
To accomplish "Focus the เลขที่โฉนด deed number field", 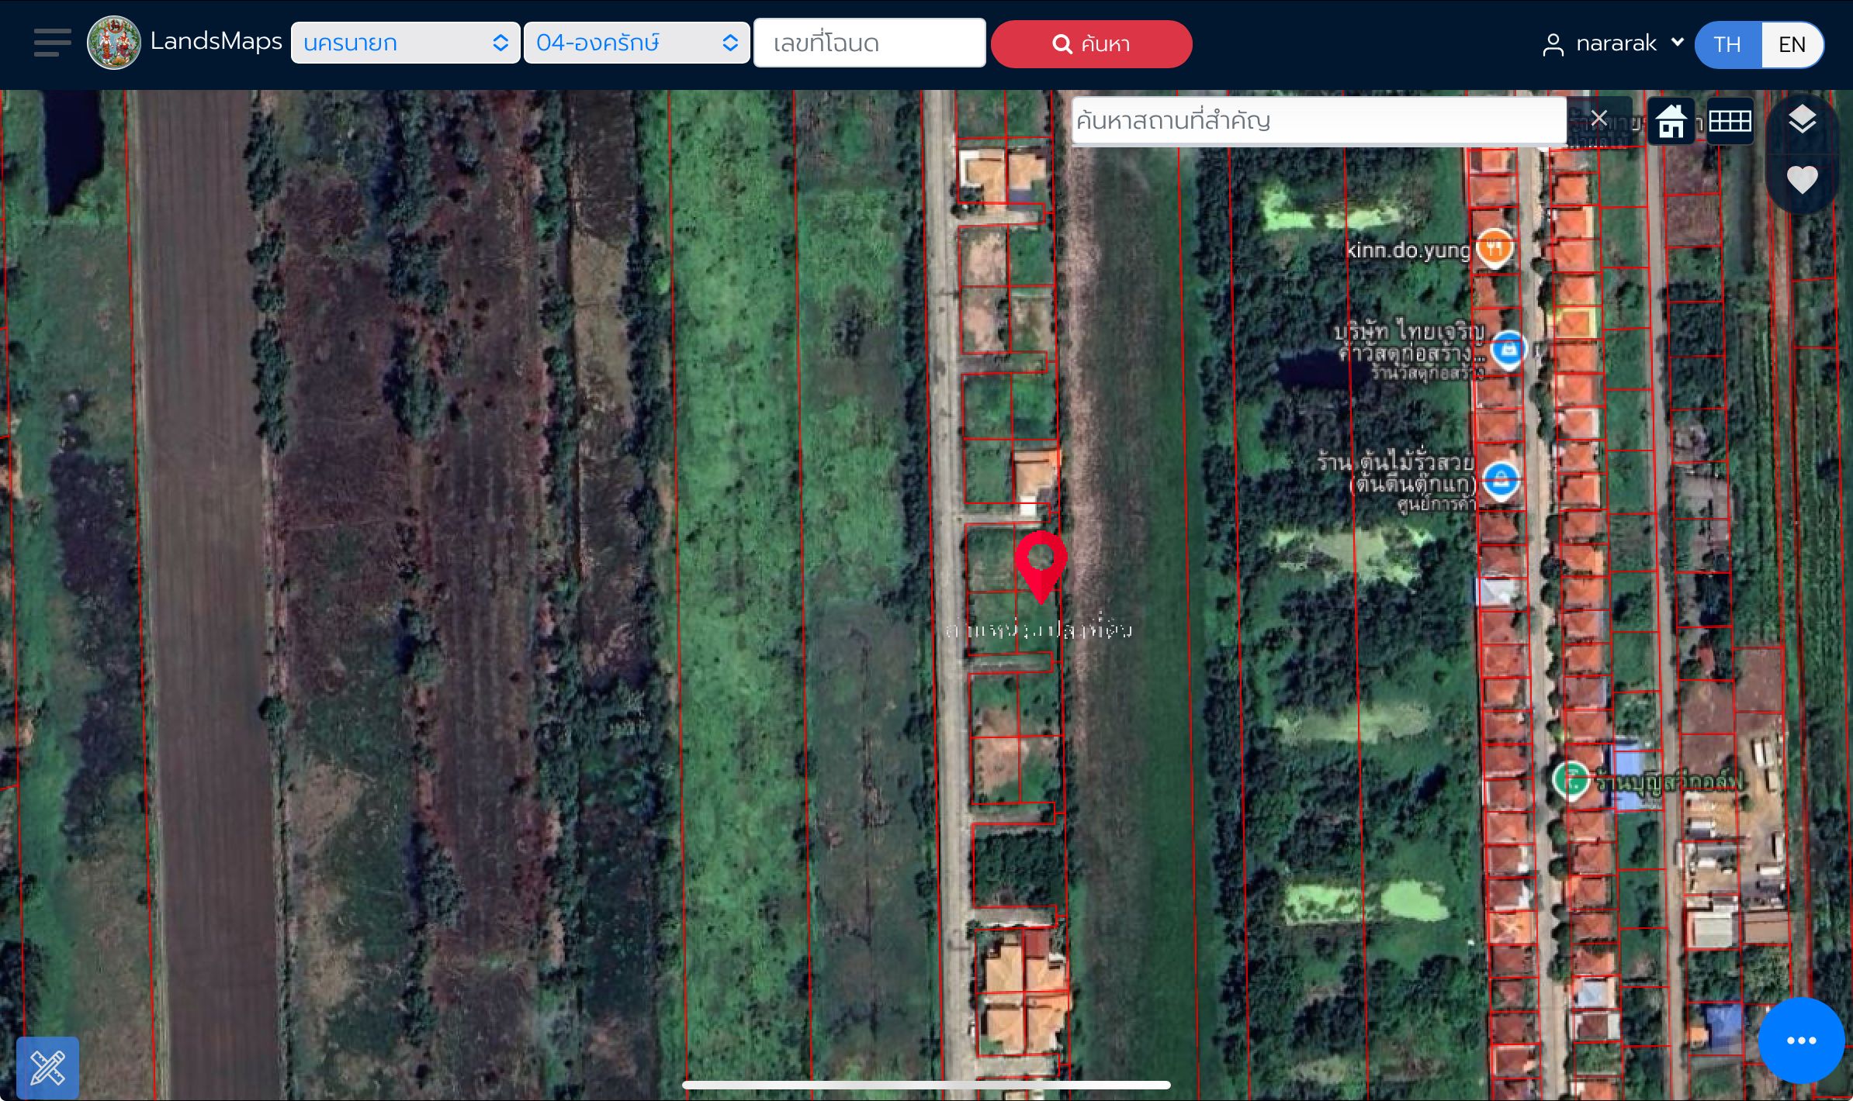I will pos(870,43).
